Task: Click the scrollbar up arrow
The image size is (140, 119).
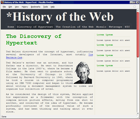Action: (138, 11)
